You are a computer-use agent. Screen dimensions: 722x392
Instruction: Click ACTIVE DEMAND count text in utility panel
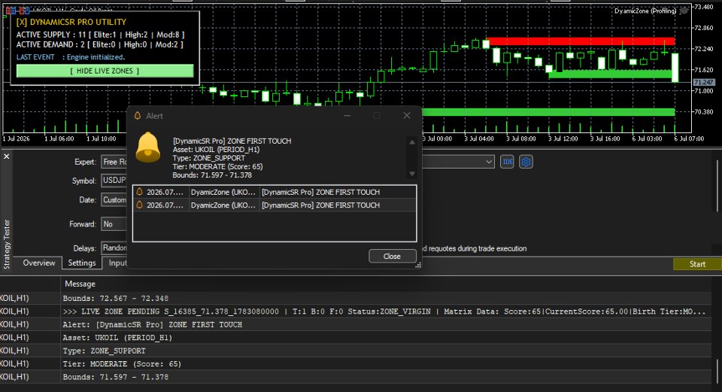(x=100, y=44)
